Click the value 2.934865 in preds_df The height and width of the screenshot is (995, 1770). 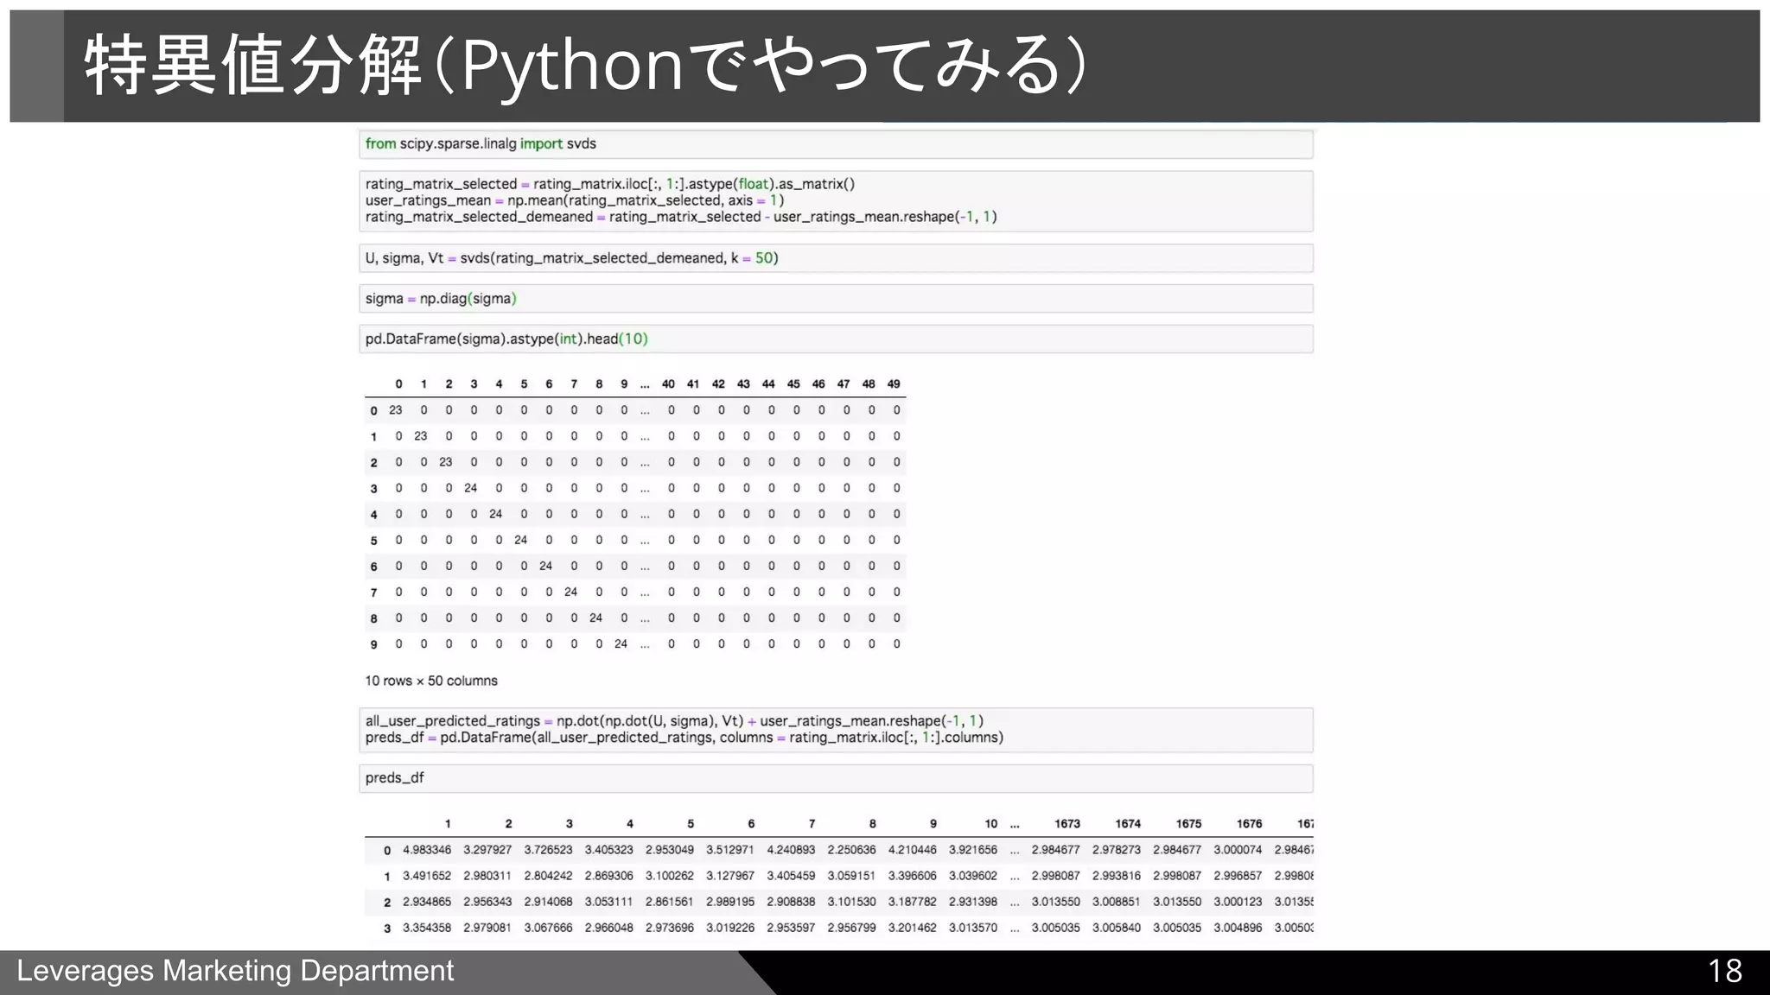point(427,902)
